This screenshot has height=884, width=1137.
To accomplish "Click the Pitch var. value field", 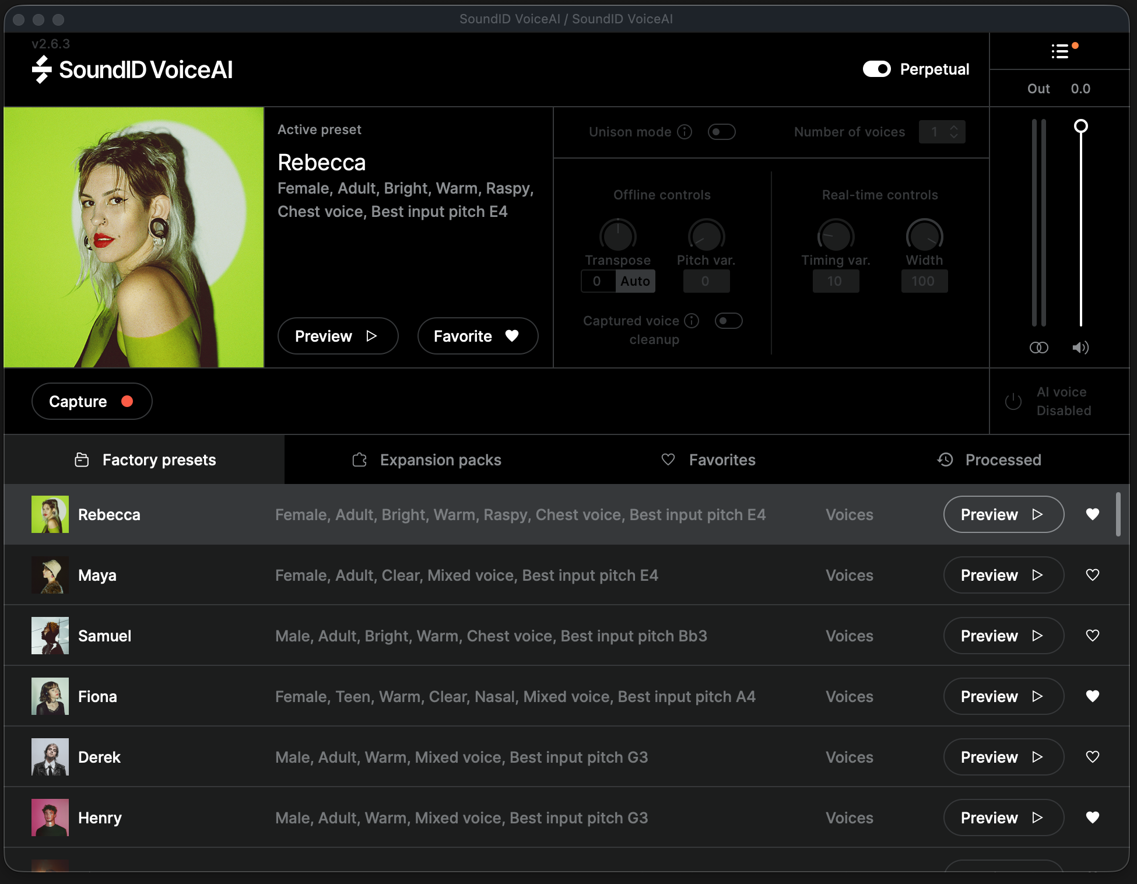I will coord(706,281).
